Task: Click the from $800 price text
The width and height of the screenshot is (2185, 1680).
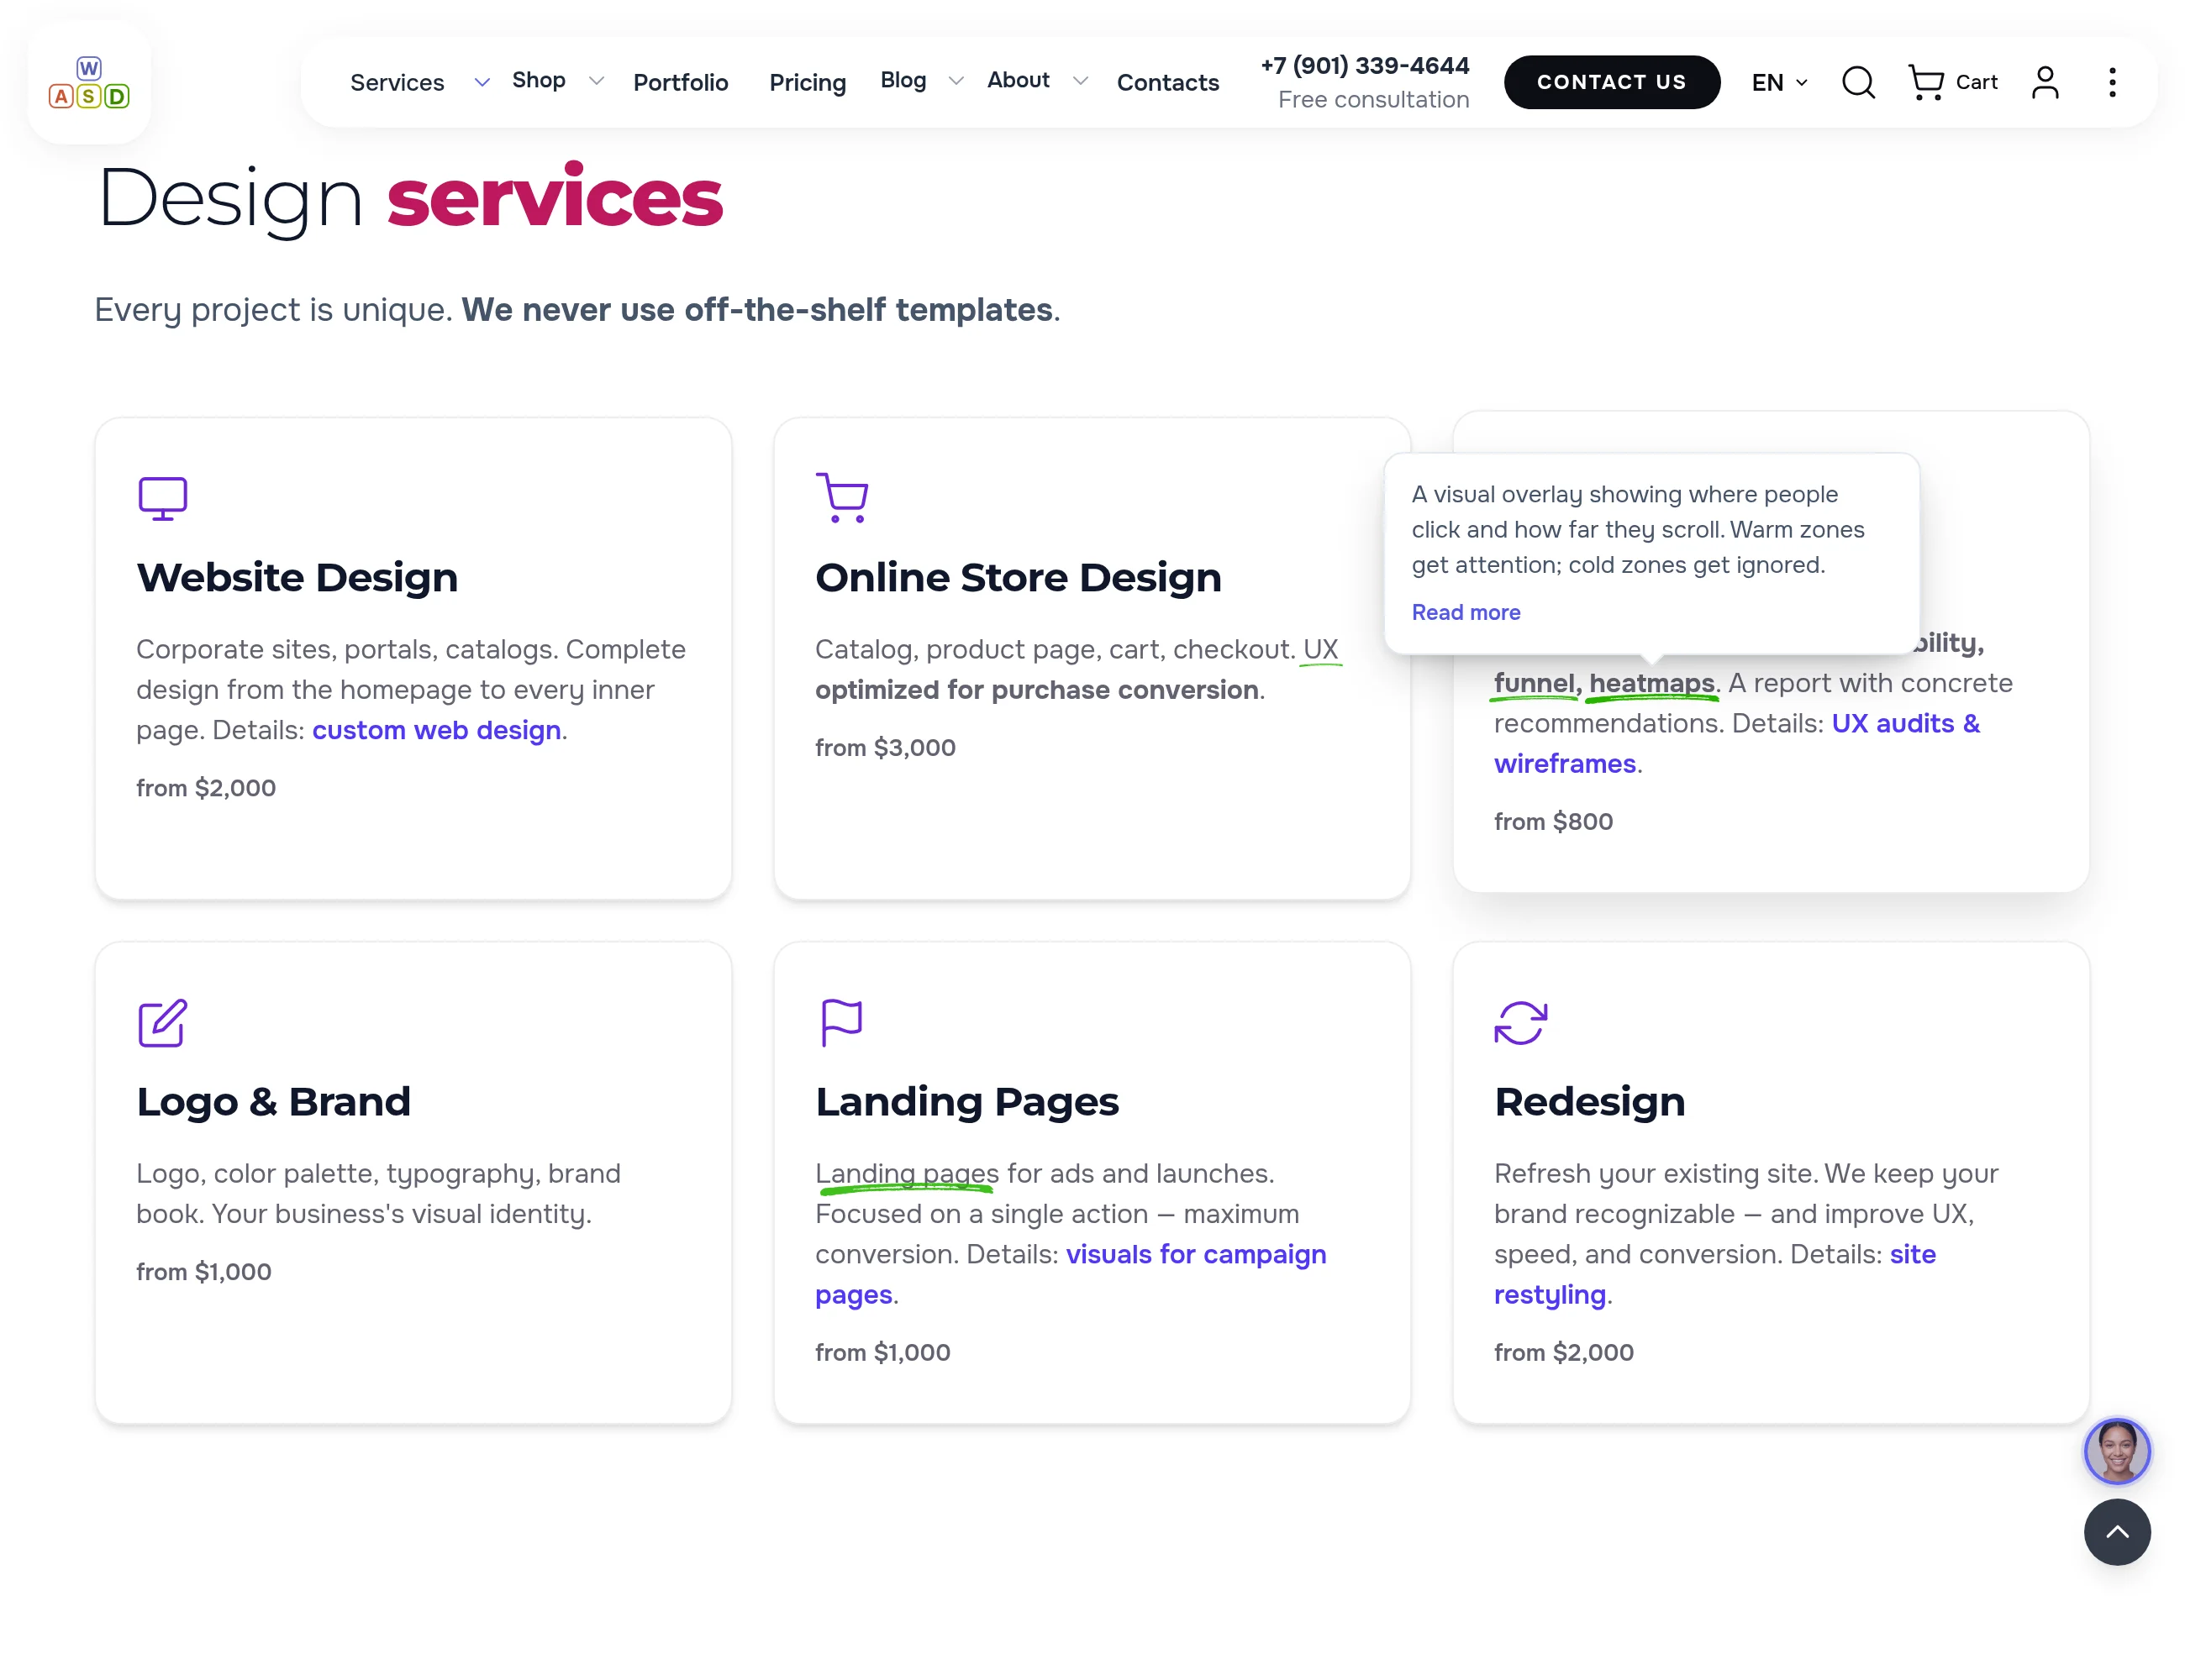Action: coord(1553,821)
